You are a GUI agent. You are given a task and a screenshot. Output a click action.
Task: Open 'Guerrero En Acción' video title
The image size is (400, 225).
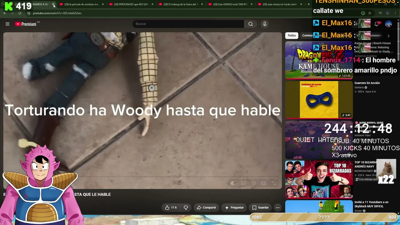tap(367, 83)
